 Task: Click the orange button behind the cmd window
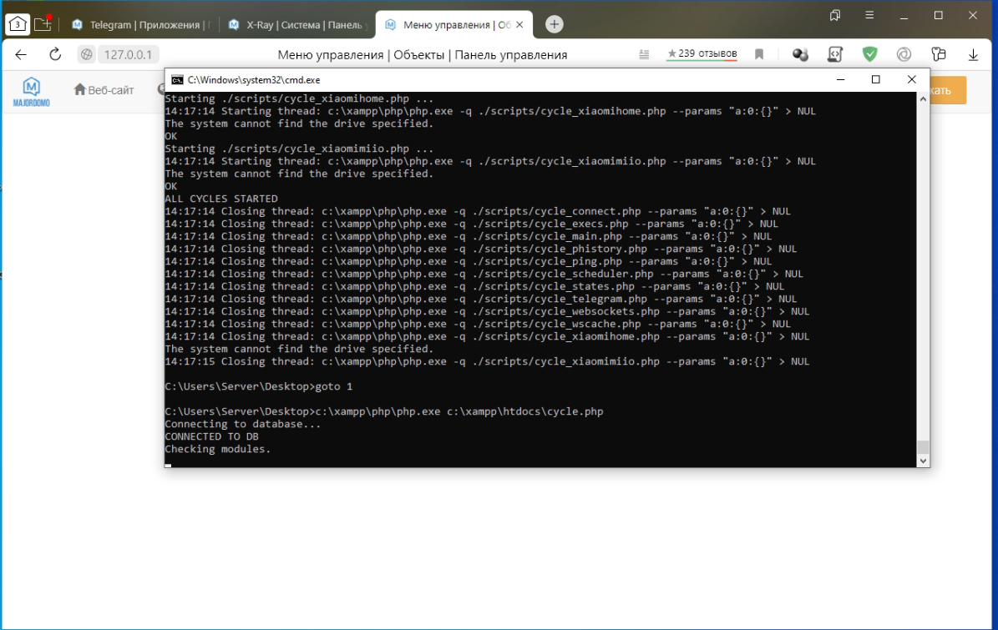pyautogui.click(x=949, y=90)
